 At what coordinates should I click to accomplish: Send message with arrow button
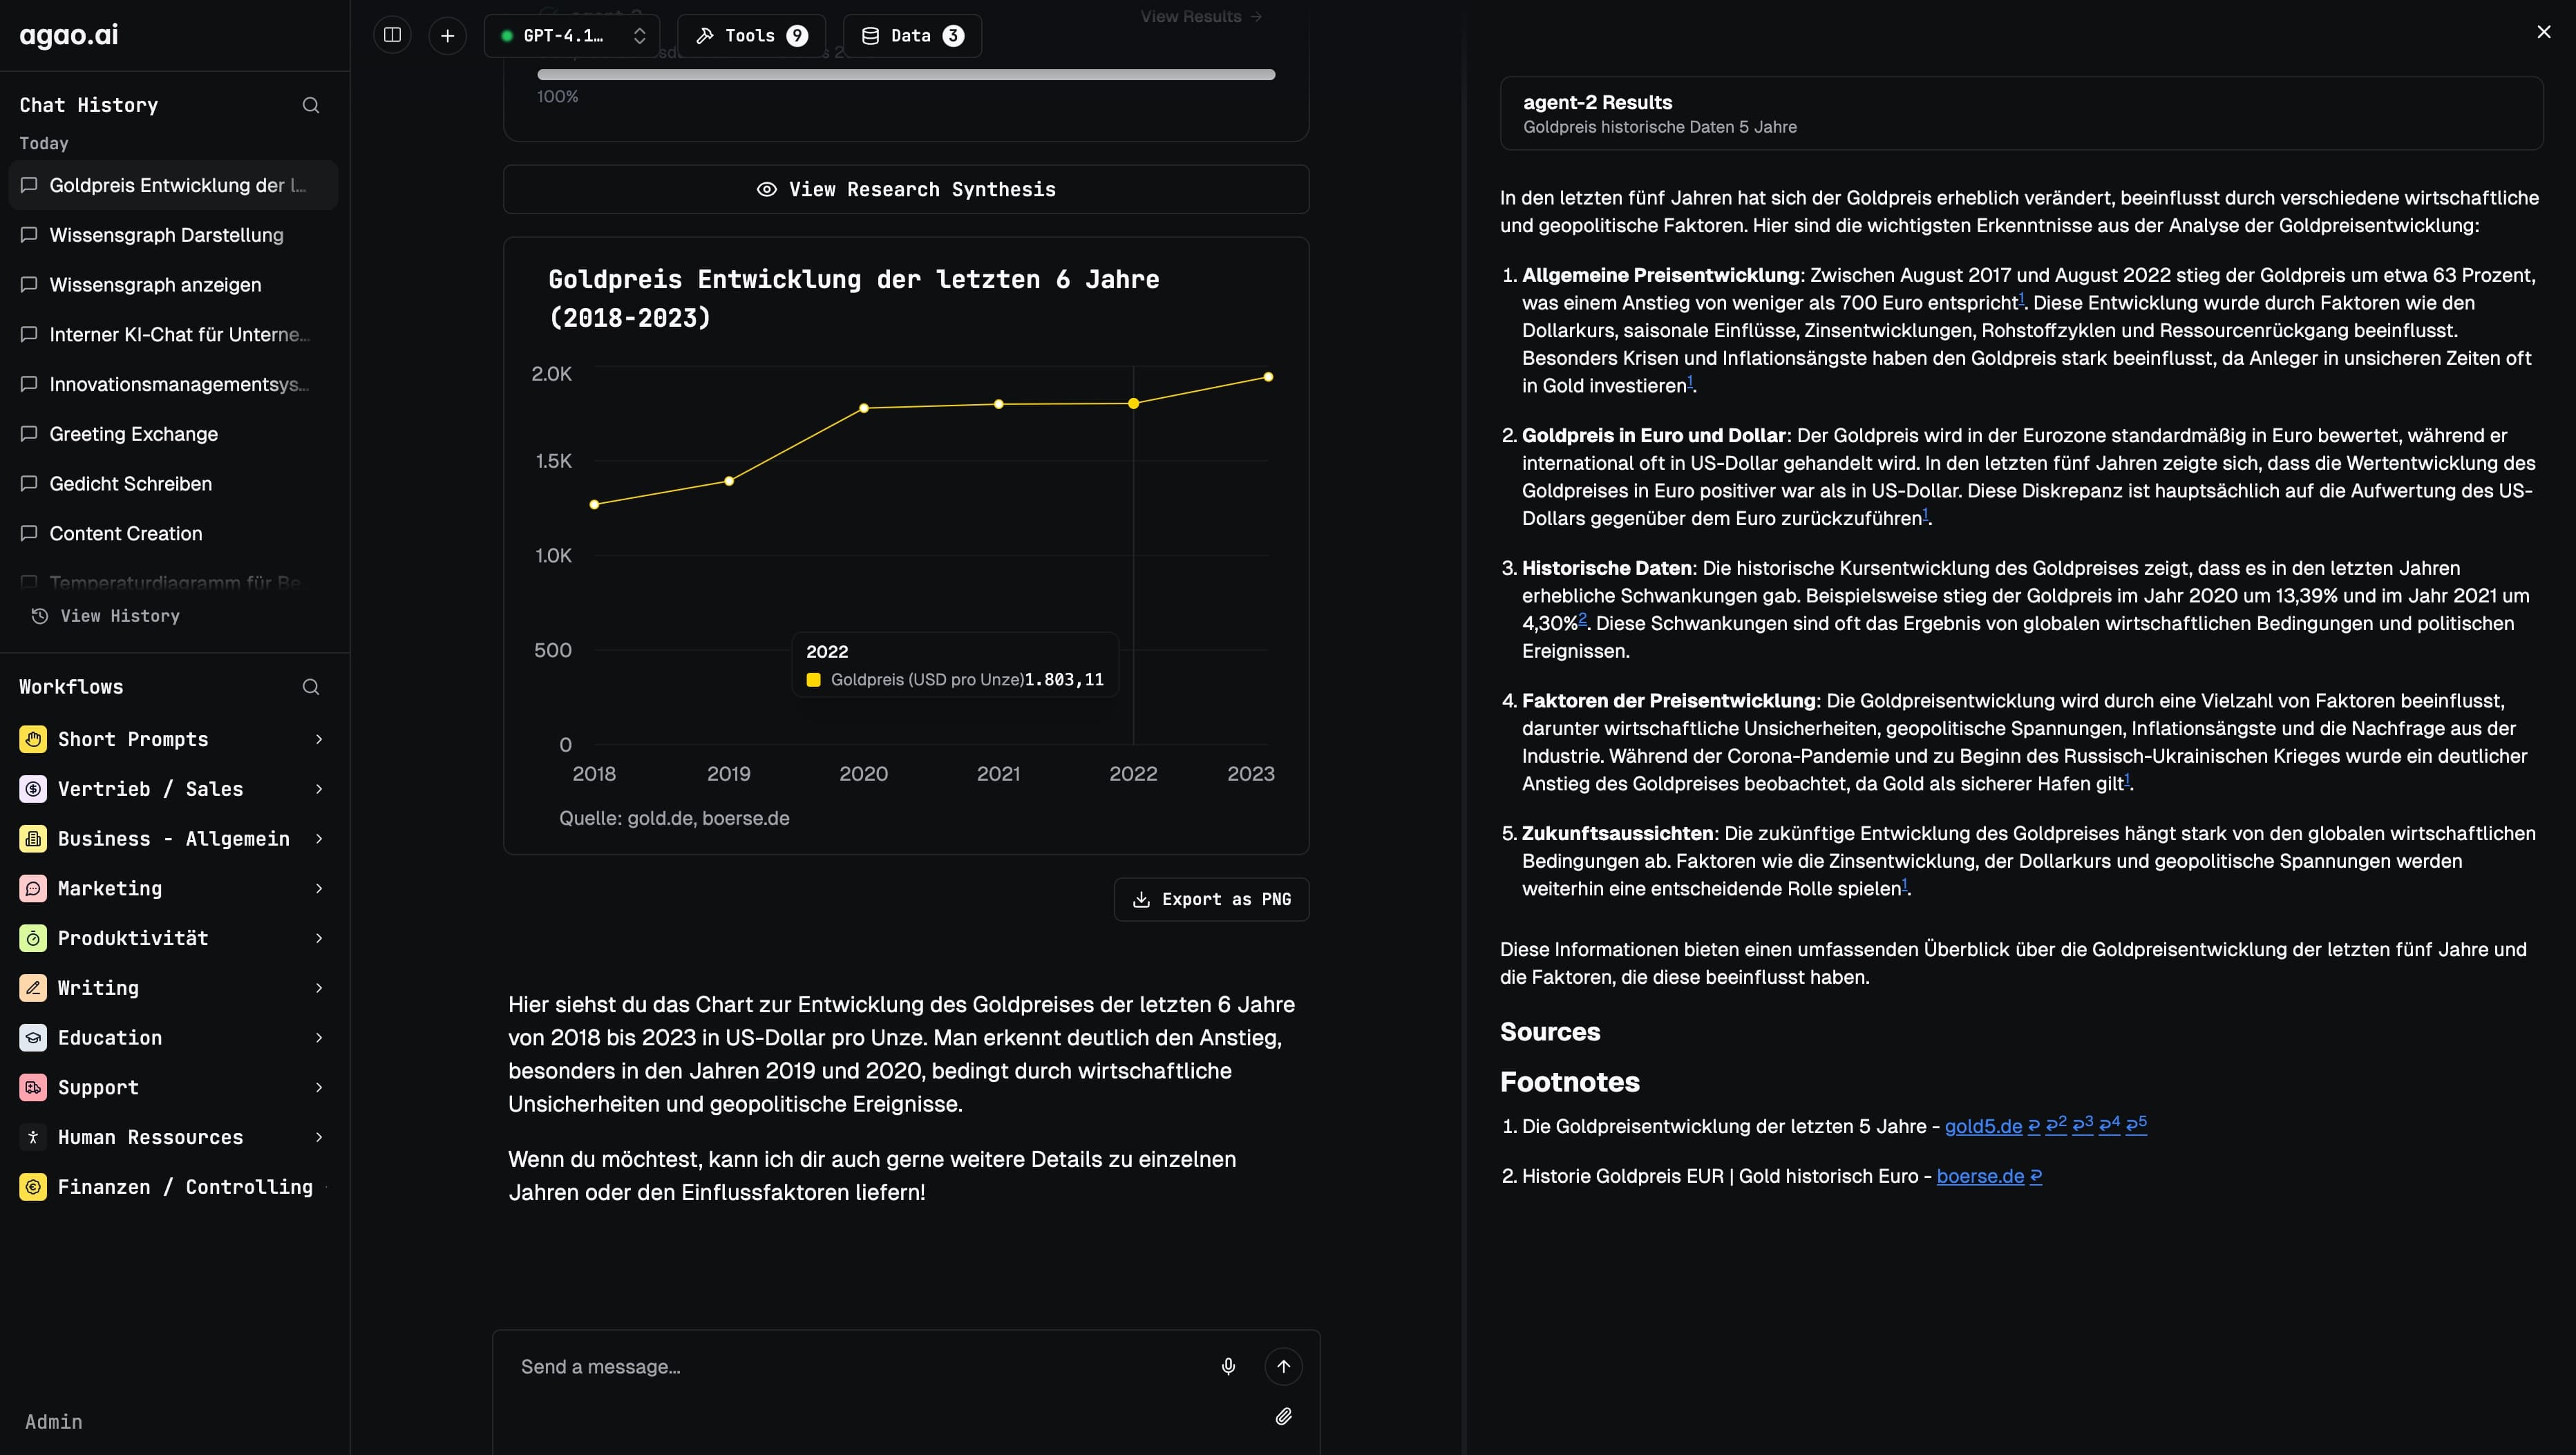[x=1283, y=1367]
